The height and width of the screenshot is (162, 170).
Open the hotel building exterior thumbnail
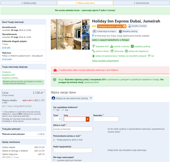[x=86, y=38]
